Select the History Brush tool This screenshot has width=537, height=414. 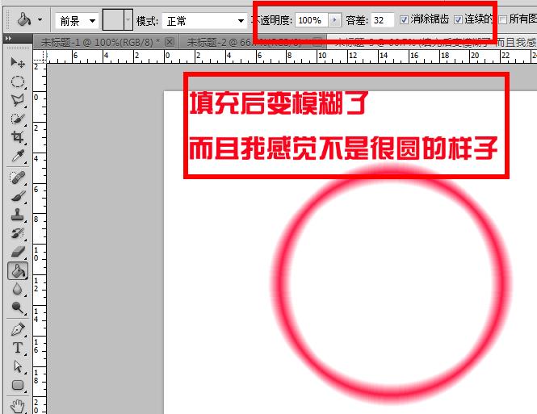[x=17, y=233]
